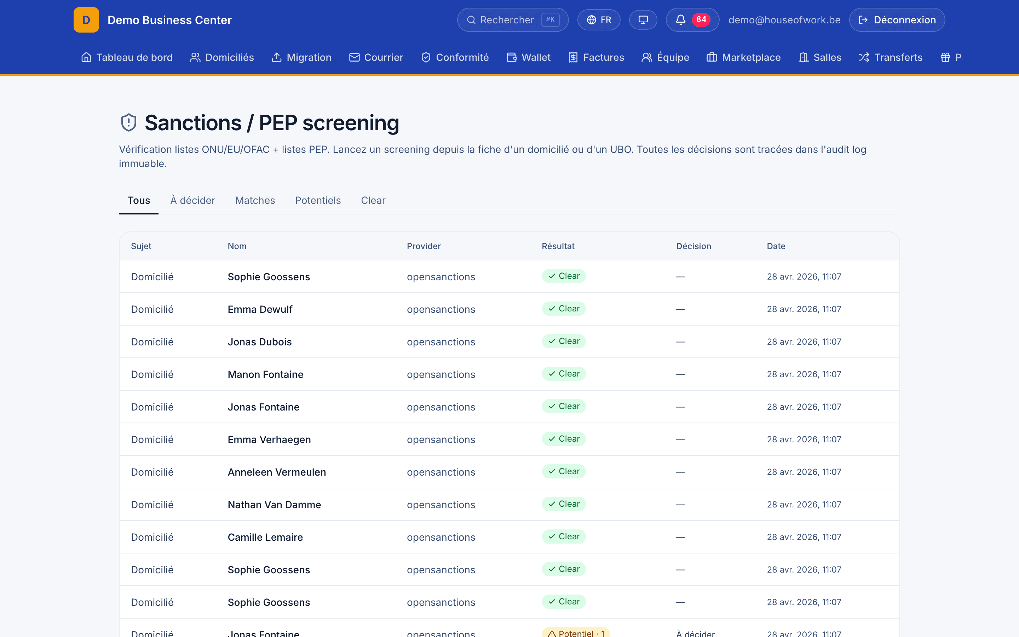Navigate to Courrier
This screenshot has height=637, width=1019.
pos(376,57)
